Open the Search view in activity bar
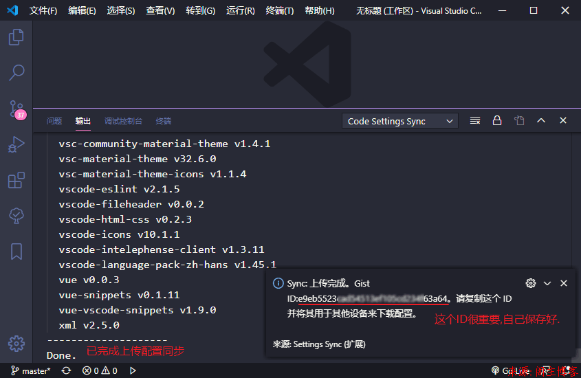Screen dimensions: 581x378 click(16, 73)
